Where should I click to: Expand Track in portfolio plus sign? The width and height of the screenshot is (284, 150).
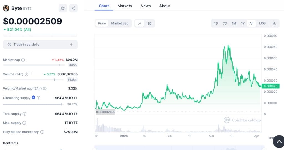pos(71,45)
